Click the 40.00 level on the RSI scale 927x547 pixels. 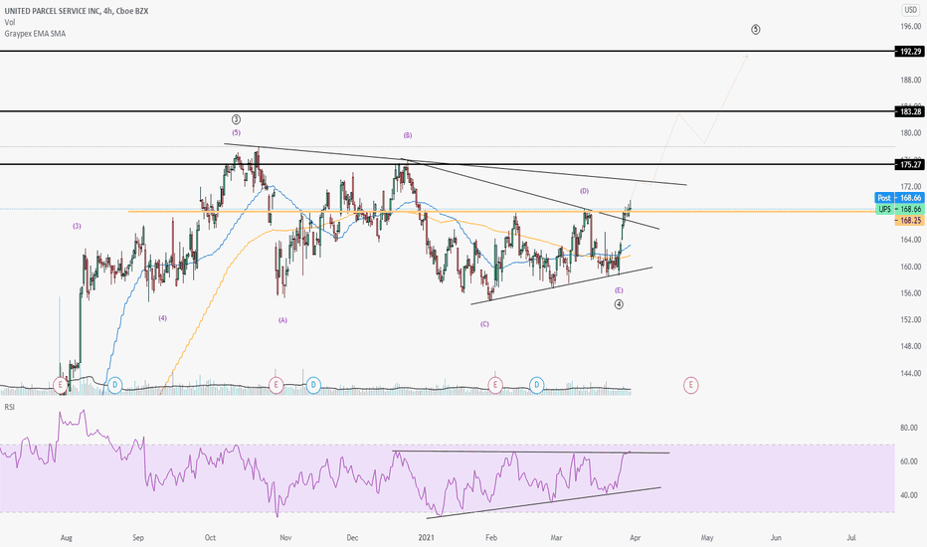[909, 495]
